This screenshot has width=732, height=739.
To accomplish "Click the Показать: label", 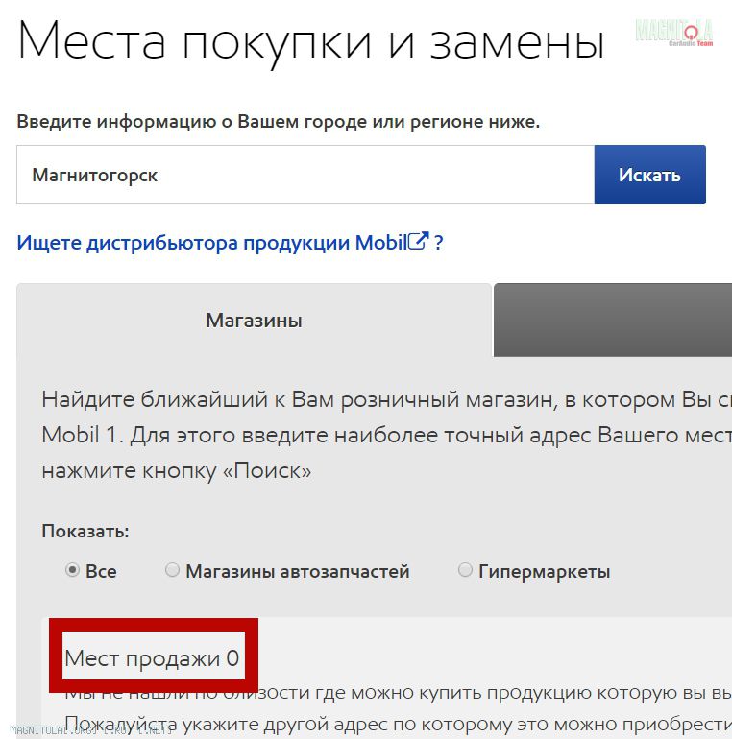I will pos(85,531).
